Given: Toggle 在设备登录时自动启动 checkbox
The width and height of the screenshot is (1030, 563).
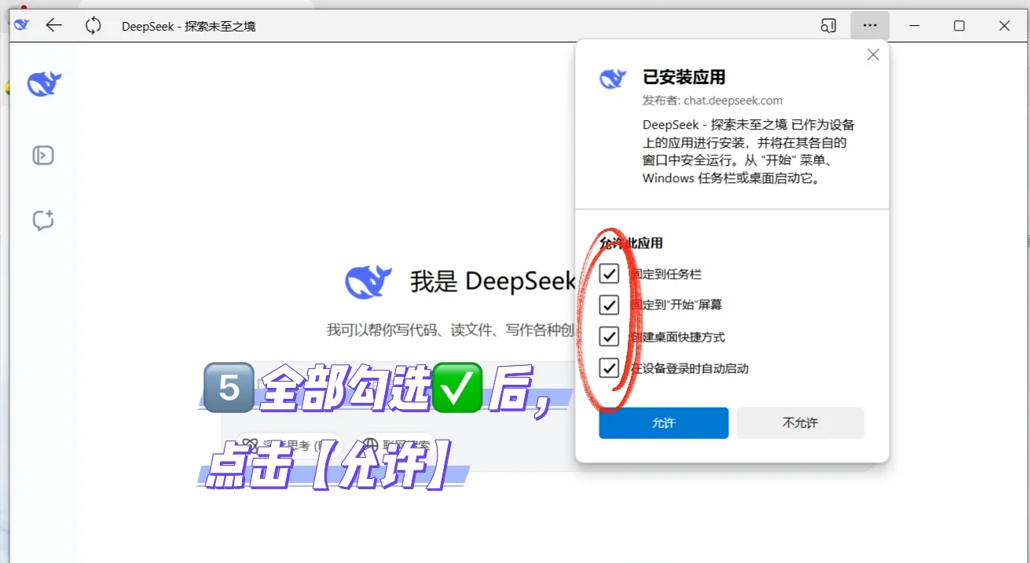Looking at the screenshot, I should [610, 367].
